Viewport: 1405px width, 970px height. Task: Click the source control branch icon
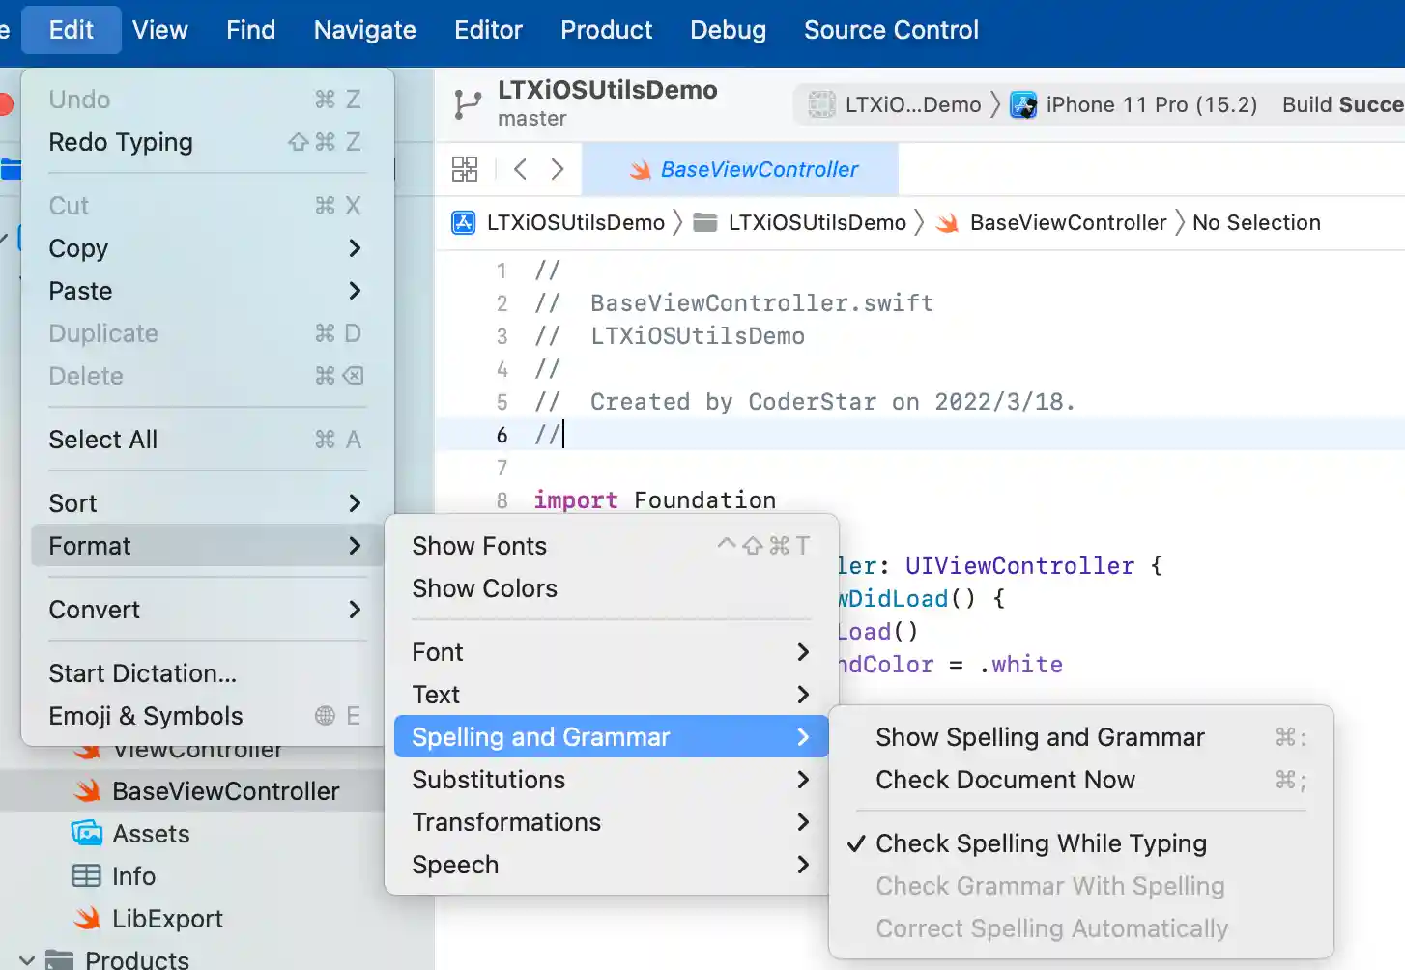coord(468,104)
